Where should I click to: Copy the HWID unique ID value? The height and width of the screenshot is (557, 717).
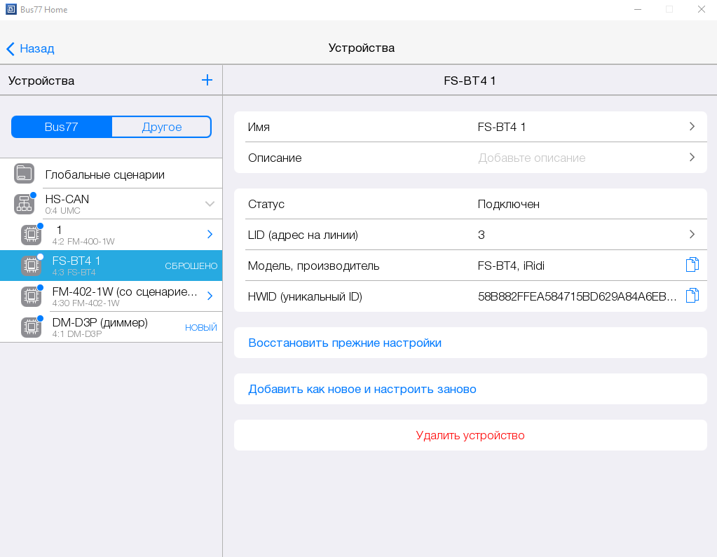point(692,296)
